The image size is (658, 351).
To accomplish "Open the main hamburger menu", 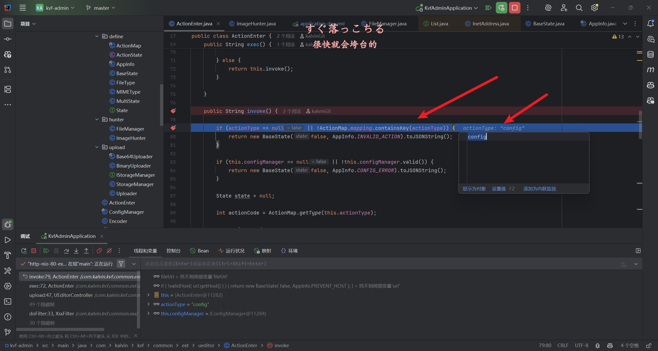I will click(23, 8).
